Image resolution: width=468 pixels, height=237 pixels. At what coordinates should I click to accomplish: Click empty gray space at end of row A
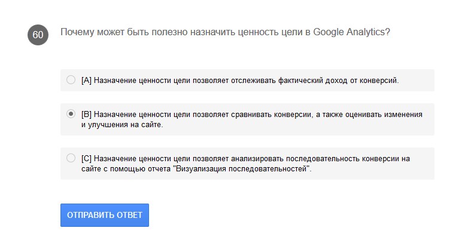point(417,81)
